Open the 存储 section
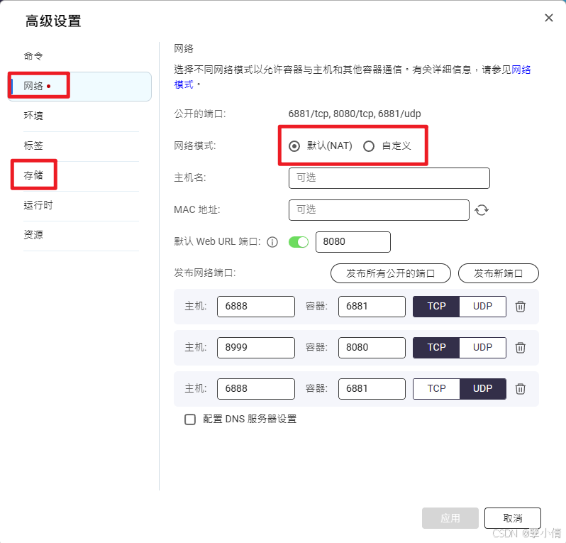This screenshot has height=543, width=566. 33,175
